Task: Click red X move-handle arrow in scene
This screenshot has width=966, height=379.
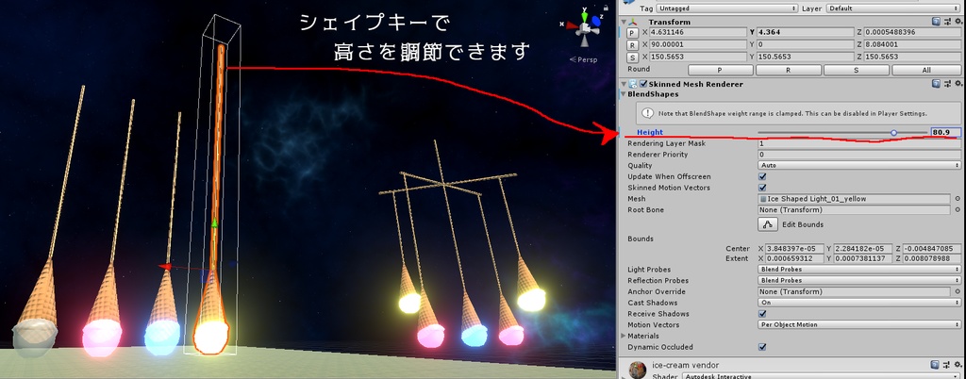Action: 164,267
